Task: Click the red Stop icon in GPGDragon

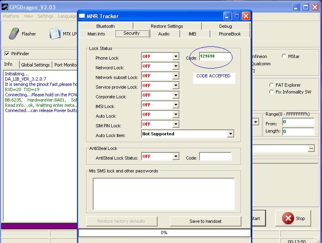Action: click(288, 218)
